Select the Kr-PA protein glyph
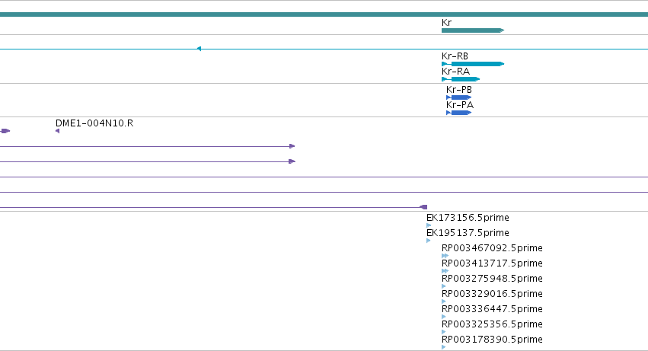 pos(458,113)
